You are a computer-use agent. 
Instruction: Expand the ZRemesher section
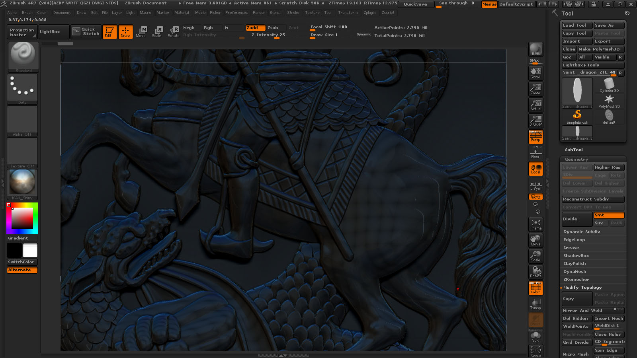coord(576,279)
